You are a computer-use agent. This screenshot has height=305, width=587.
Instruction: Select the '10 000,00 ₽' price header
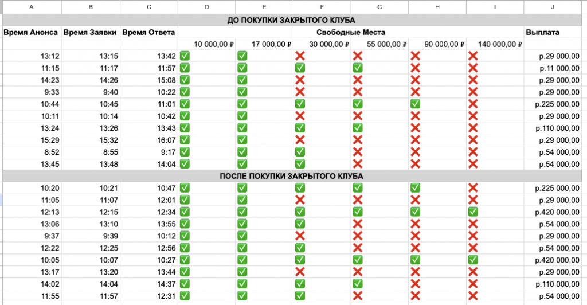pos(206,44)
